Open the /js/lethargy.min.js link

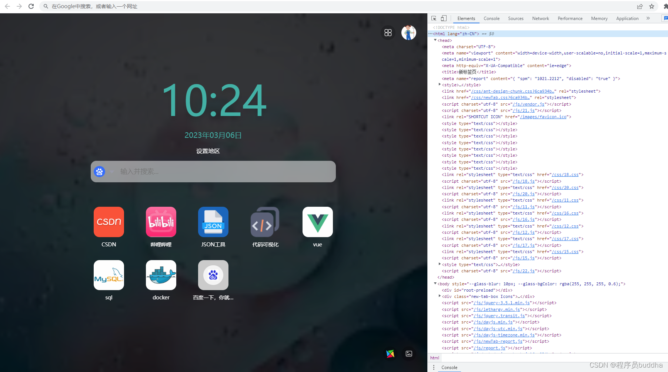pyautogui.click(x=497, y=310)
